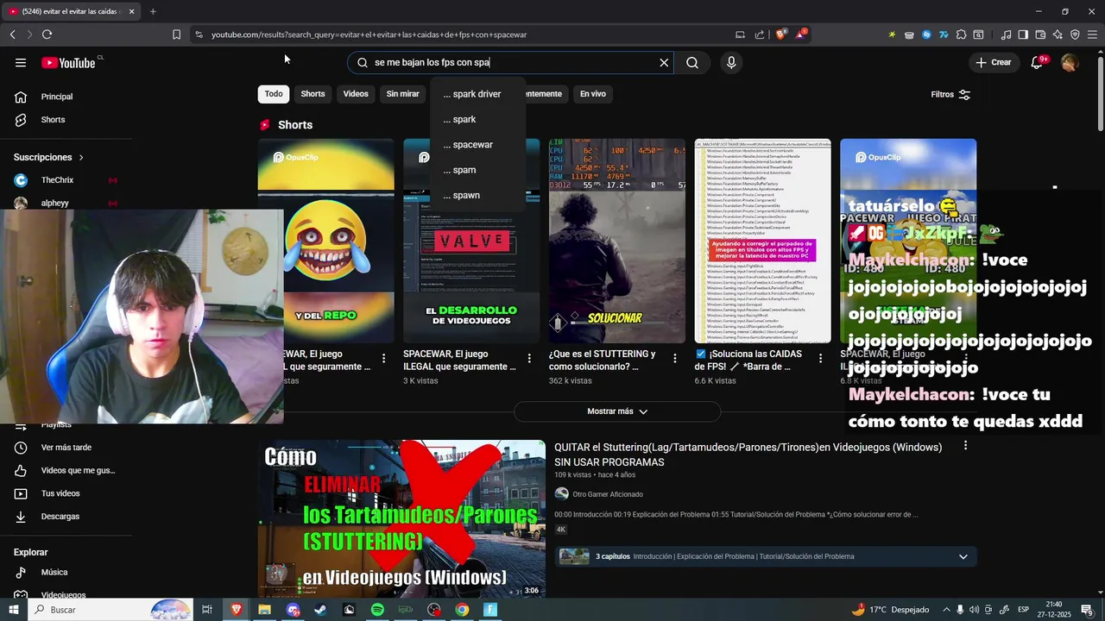This screenshot has height=621, width=1105.
Task: Click the site settings icon in address bar
Action: click(x=199, y=34)
